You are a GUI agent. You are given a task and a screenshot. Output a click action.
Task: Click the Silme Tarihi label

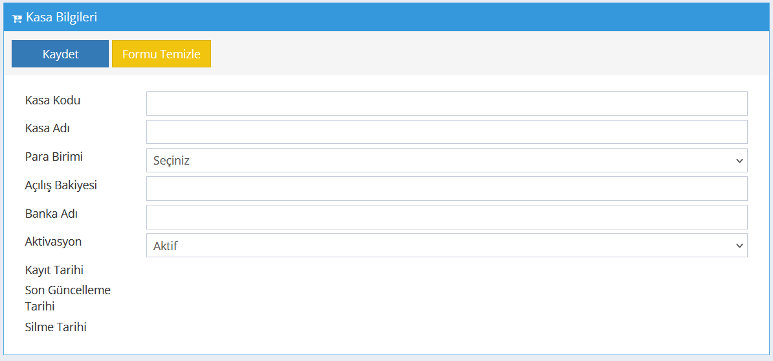tap(56, 327)
